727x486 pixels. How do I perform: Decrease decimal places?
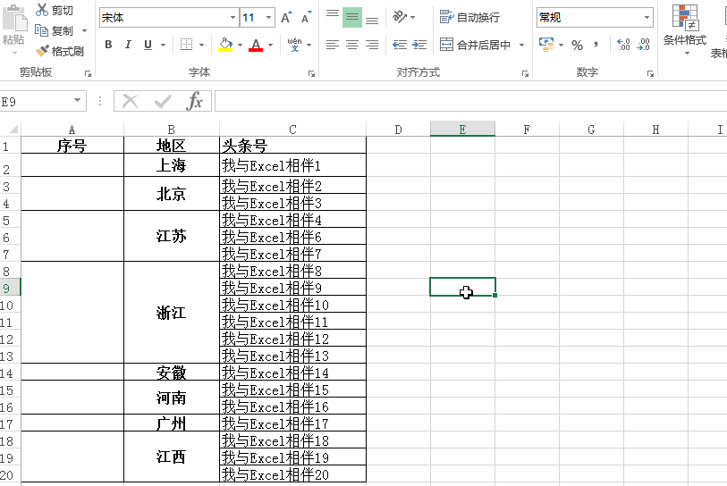click(644, 45)
